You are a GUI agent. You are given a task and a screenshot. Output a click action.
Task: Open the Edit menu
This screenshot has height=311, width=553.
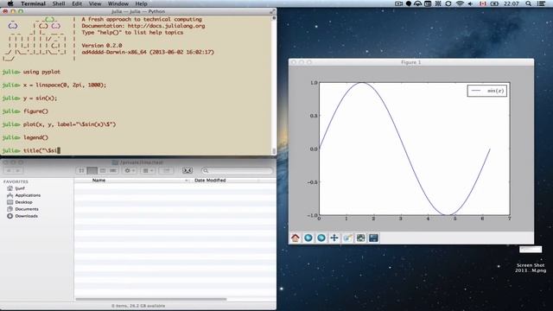(77, 3)
